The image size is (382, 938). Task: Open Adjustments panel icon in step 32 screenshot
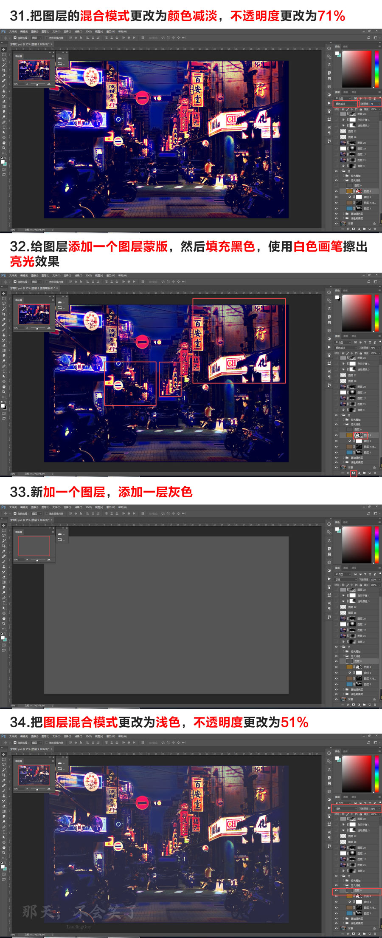(x=329, y=339)
